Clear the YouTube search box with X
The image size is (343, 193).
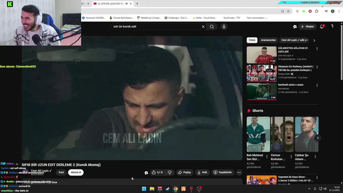[203, 27]
